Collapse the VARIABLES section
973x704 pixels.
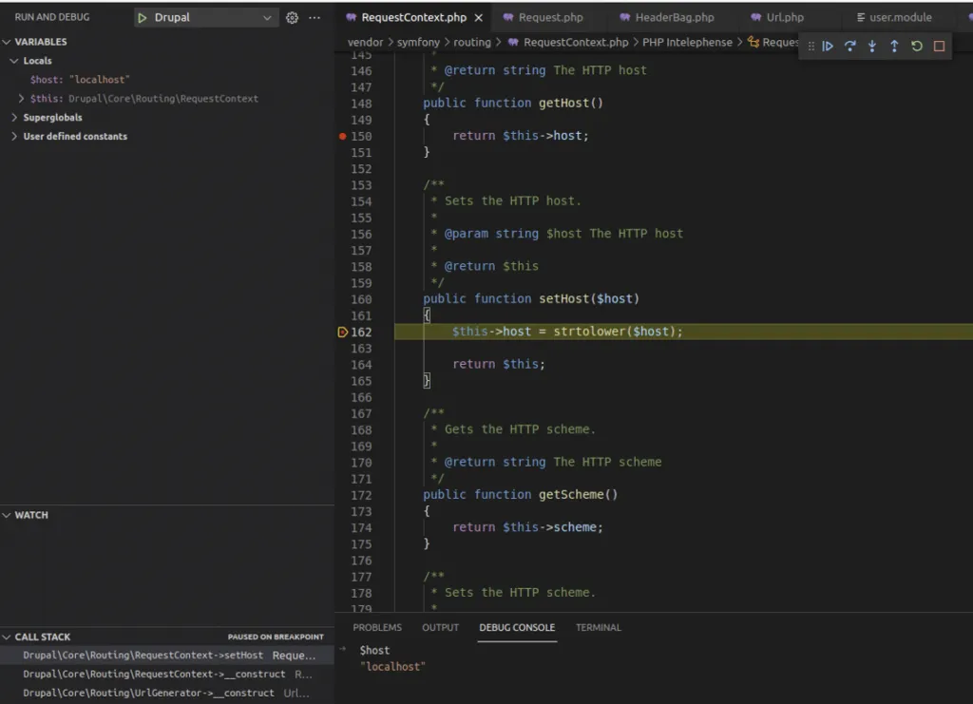[x=7, y=42]
